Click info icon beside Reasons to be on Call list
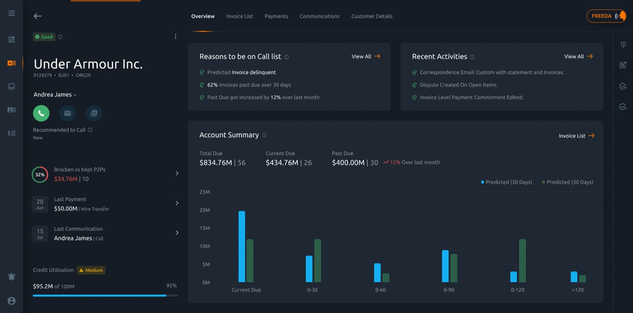The width and height of the screenshot is (633, 313). click(287, 57)
